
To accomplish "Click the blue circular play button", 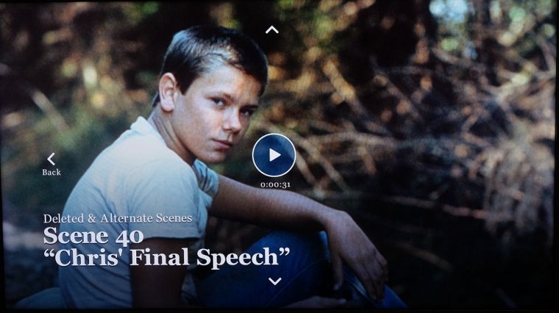I will click(274, 155).
